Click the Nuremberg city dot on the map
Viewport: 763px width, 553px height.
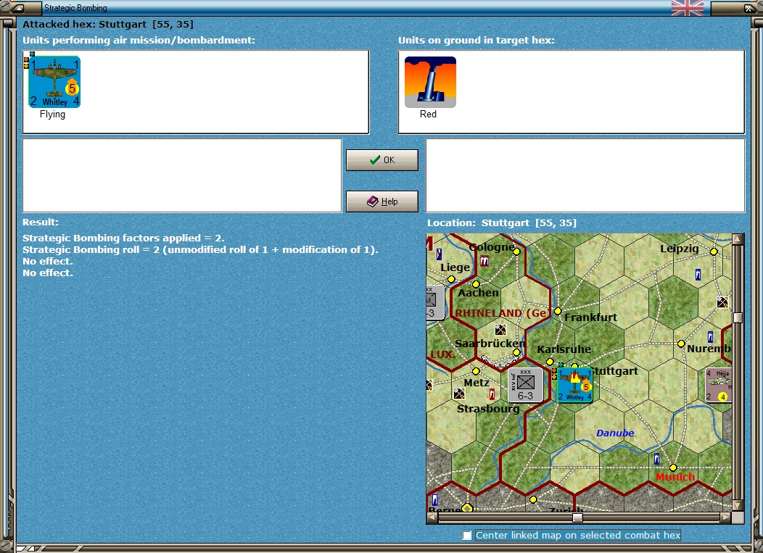click(681, 344)
